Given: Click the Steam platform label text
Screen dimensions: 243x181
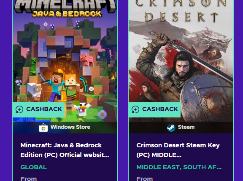Looking at the screenshot, I should pyautogui.click(x=186, y=127).
